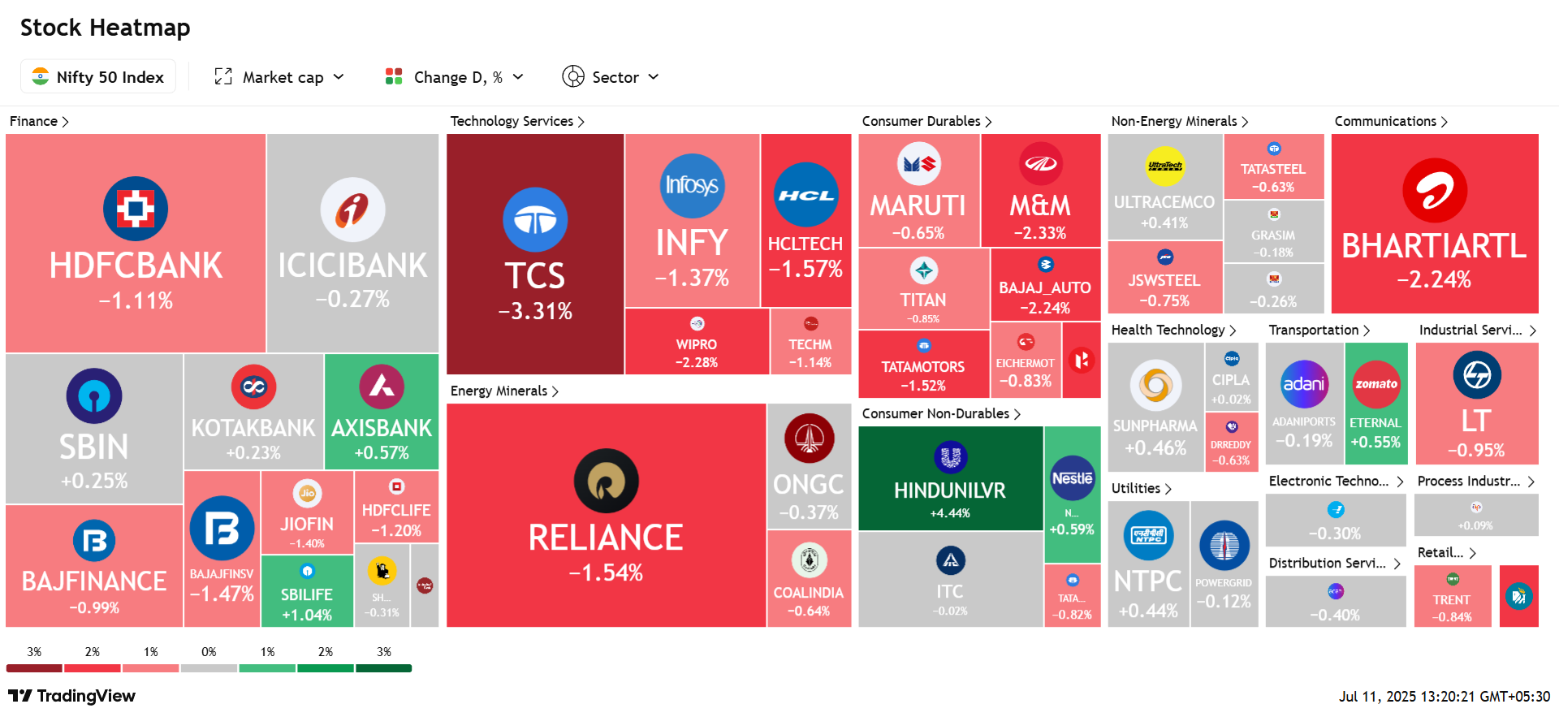Click the red -2% legend swatch
The image size is (1559, 717).
click(x=93, y=668)
